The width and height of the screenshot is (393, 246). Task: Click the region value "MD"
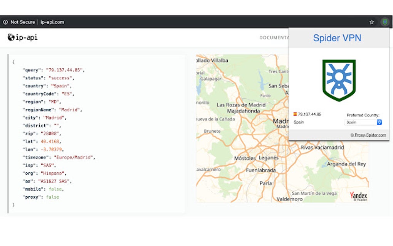(54, 102)
